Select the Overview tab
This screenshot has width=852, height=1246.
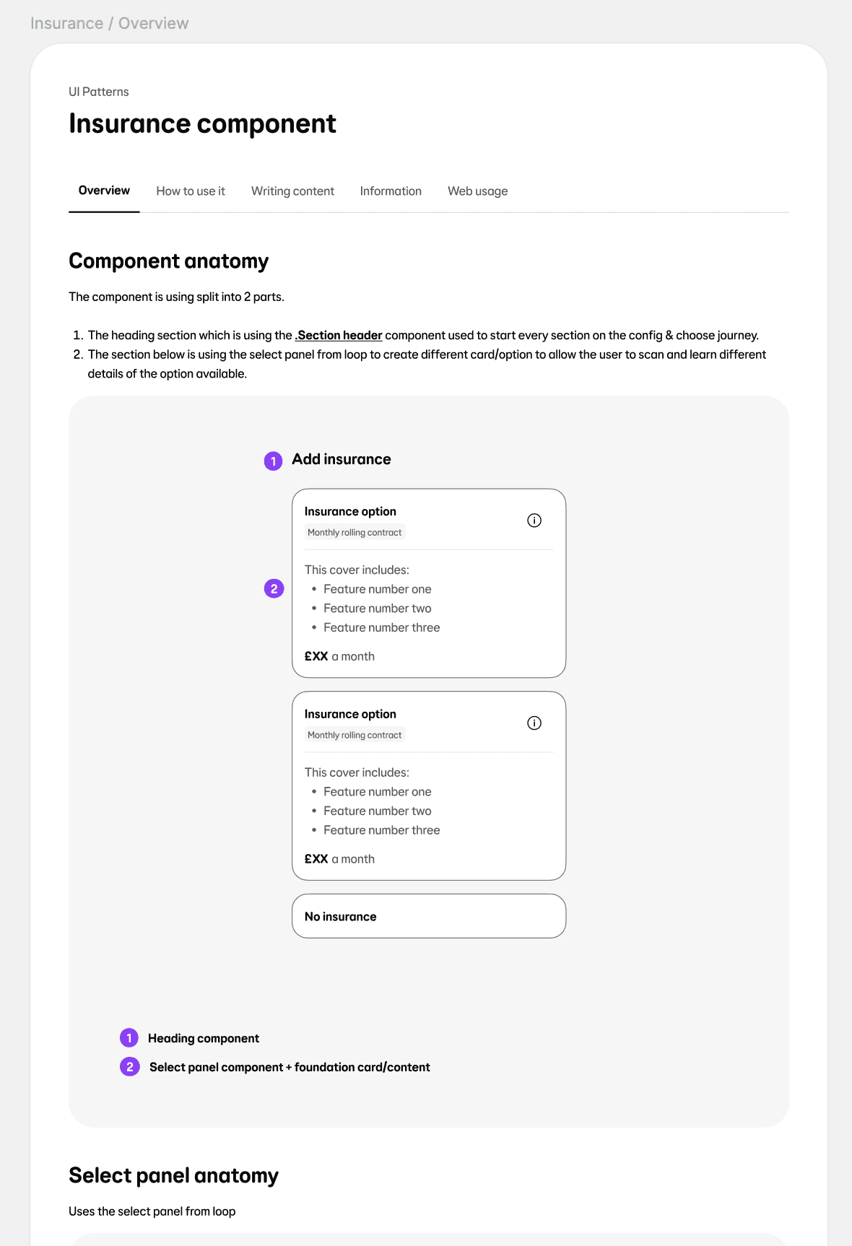[x=104, y=191]
